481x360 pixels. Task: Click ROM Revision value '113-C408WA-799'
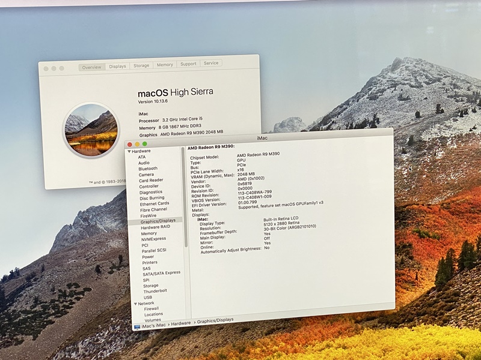tap(254, 193)
